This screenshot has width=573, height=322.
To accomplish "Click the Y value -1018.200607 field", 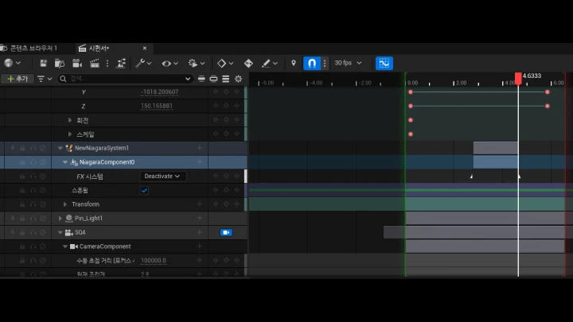I will (160, 92).
